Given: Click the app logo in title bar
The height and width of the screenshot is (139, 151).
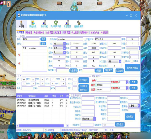Looking at the screenshot, I should [x=18, y=16].
